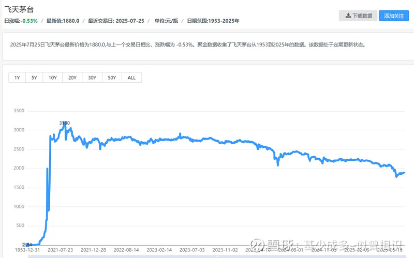Click the 2500 y-axis label

coord(19,149)
